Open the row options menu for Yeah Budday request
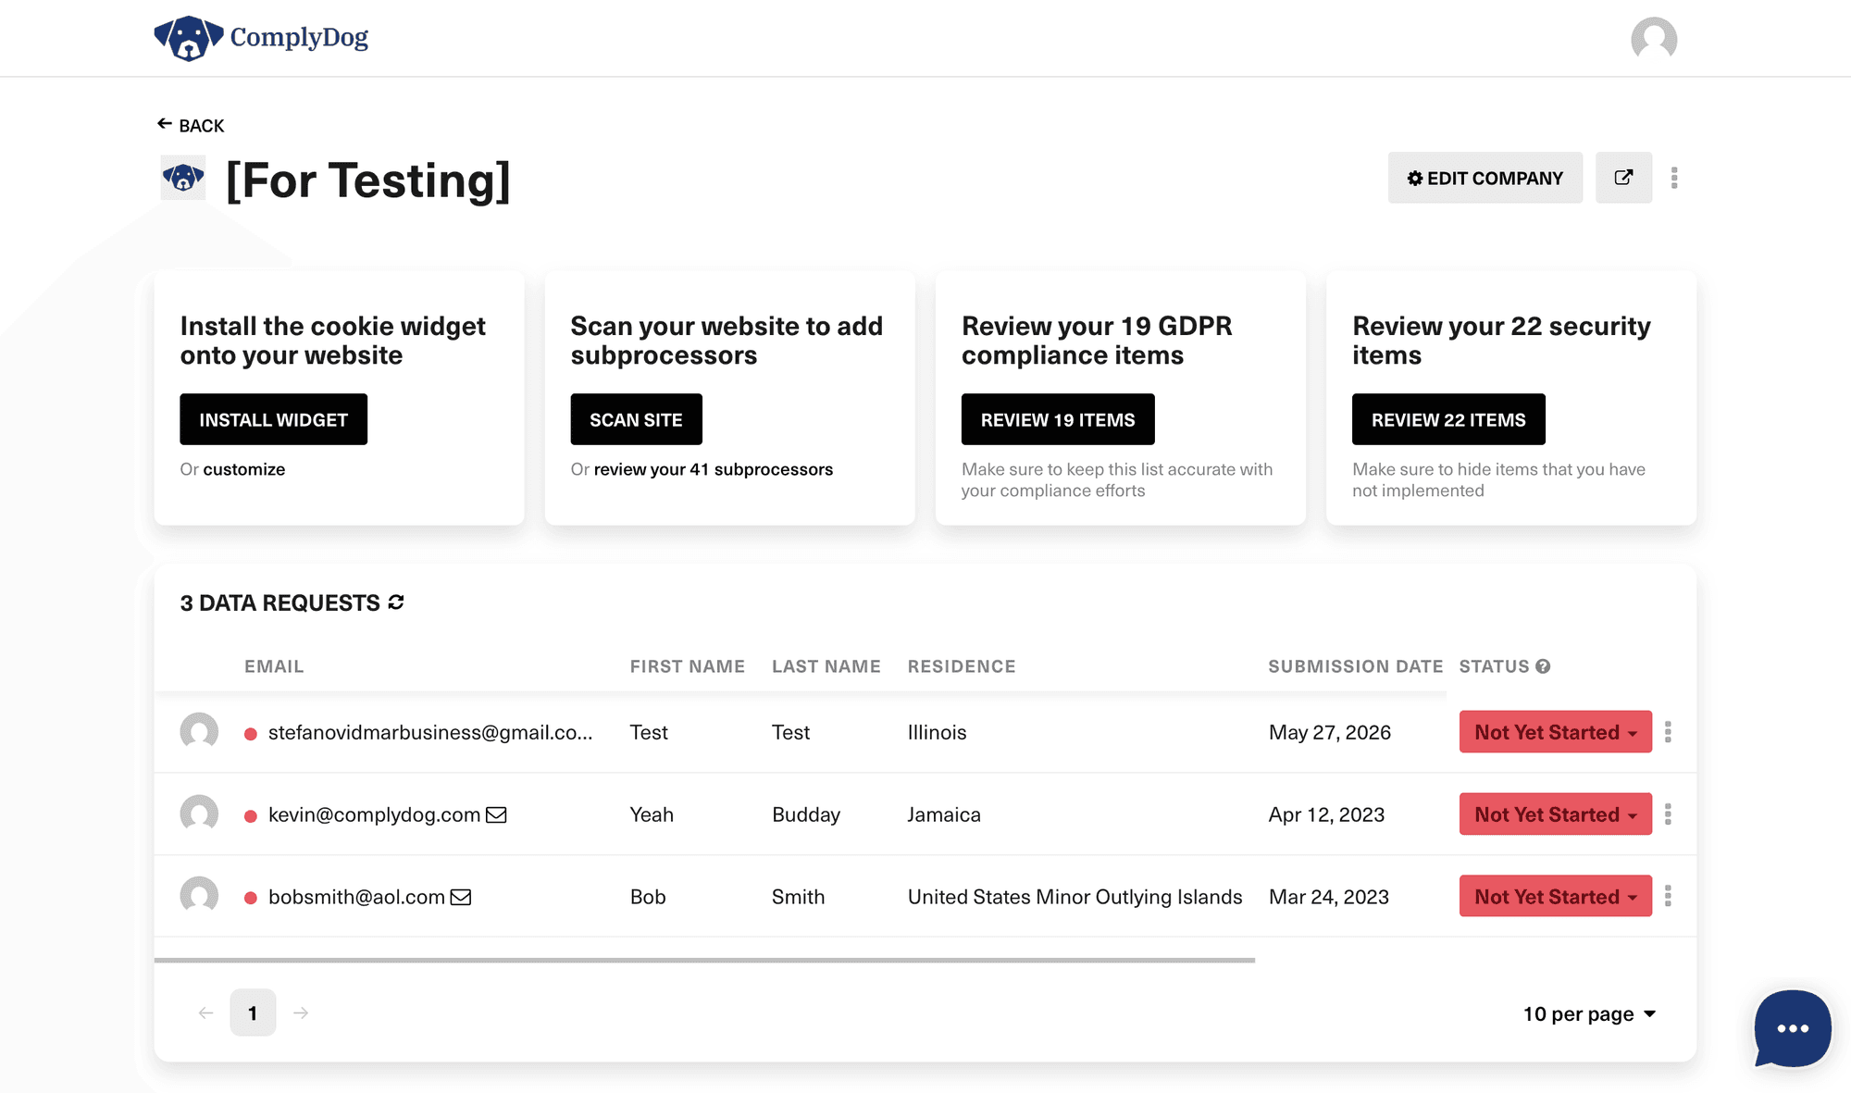This screenshot has width=1851, height=1093. coord(1668,814)
